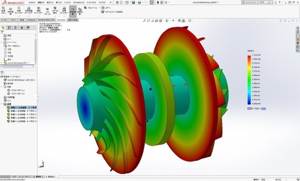Click the Home icon in top toolbar
Screen dimensions: 300x181
point(117,2)
